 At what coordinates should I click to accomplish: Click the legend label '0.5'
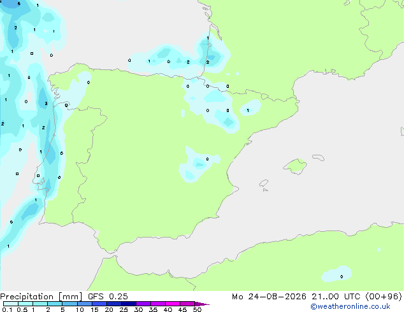22,309
